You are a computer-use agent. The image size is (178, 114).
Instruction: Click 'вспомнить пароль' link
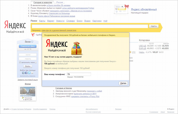[x=28, y=76]
